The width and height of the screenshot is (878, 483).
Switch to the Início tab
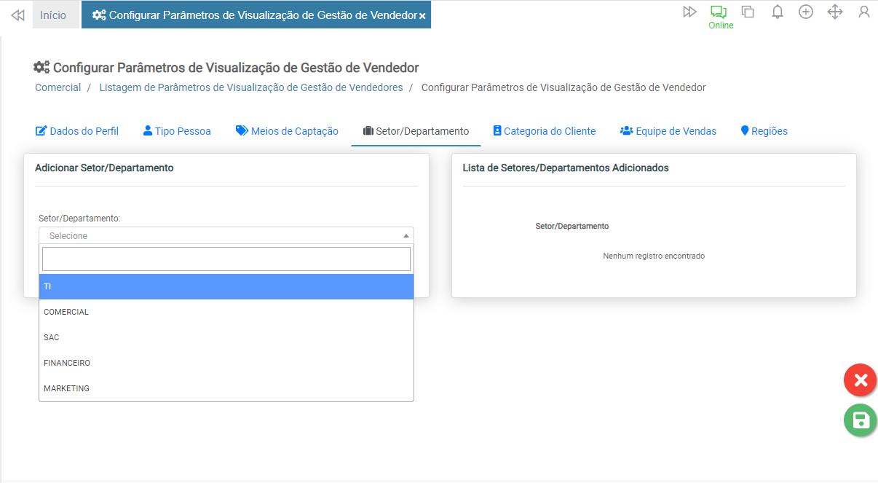coord(53,15)
